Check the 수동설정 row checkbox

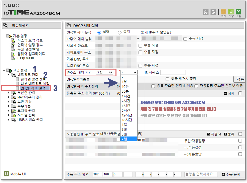click(240, 147)
